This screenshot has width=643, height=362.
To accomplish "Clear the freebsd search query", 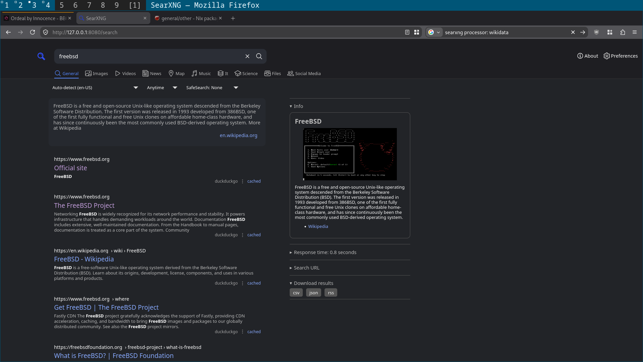I will click(x=247, y=56).
